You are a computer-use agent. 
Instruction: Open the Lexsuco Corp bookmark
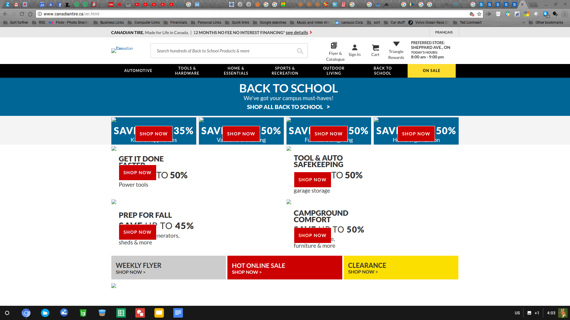pos(349,23)
